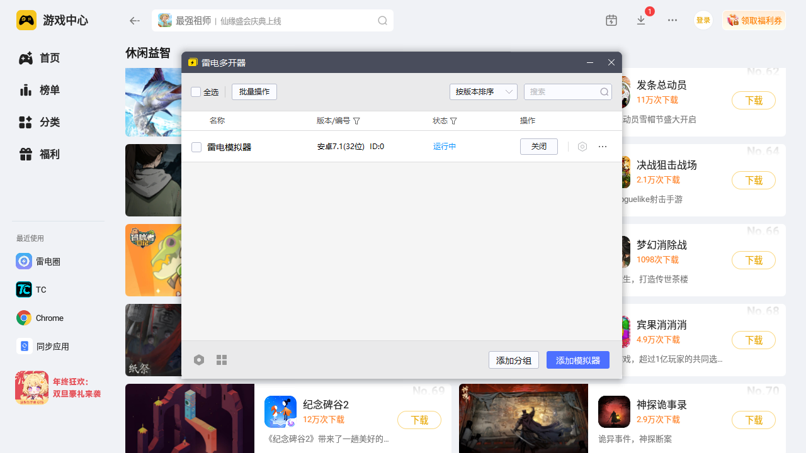The width and height of the screenshot is (806, 453).
Task: Open the 版本/编号 column filter
Action: click(x=356, y=121)
